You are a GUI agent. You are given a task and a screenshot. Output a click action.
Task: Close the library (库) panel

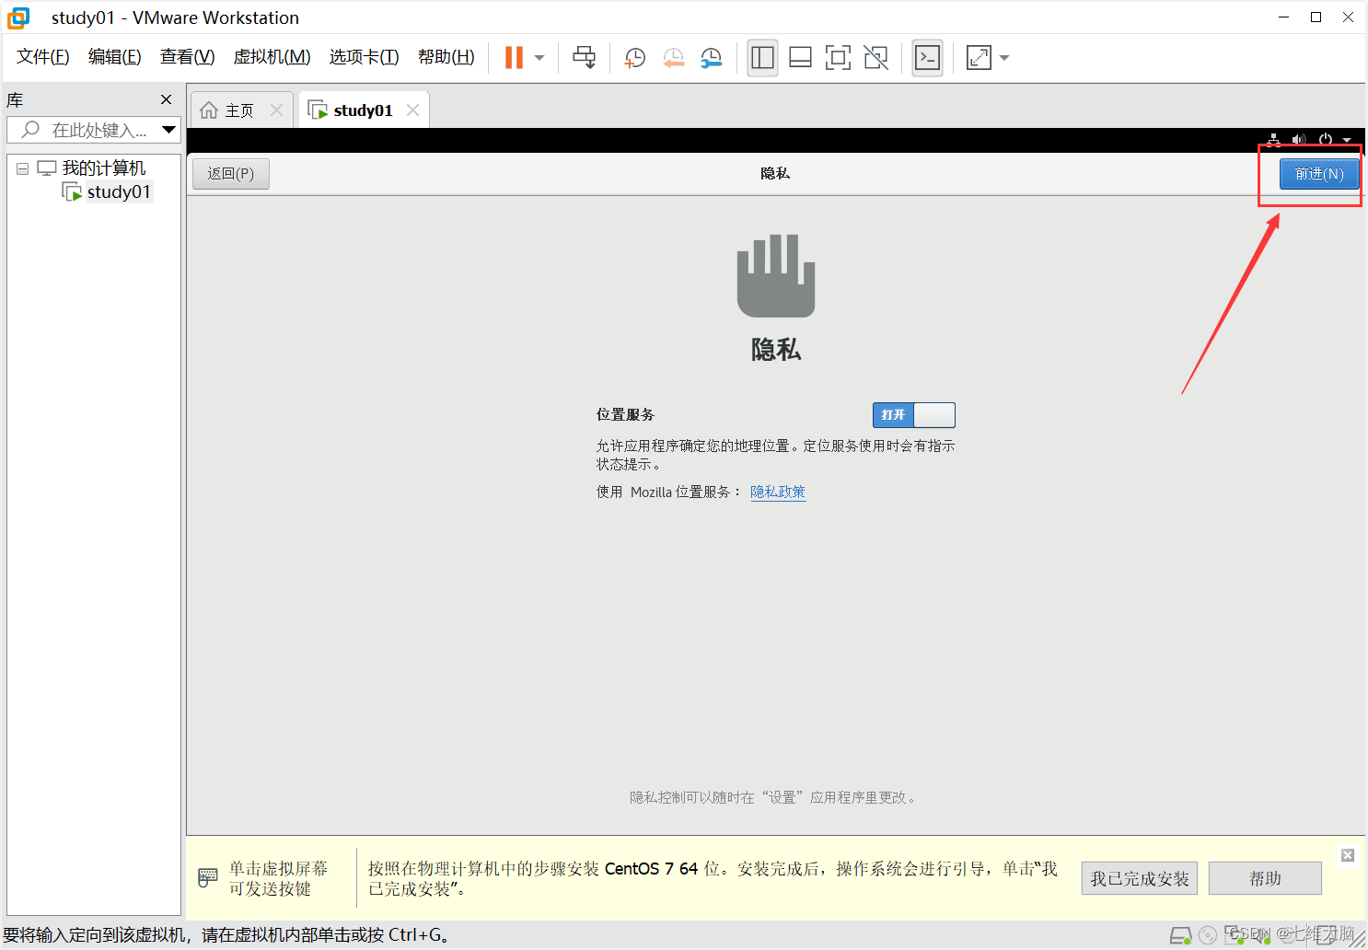click(x=166, y=99)
